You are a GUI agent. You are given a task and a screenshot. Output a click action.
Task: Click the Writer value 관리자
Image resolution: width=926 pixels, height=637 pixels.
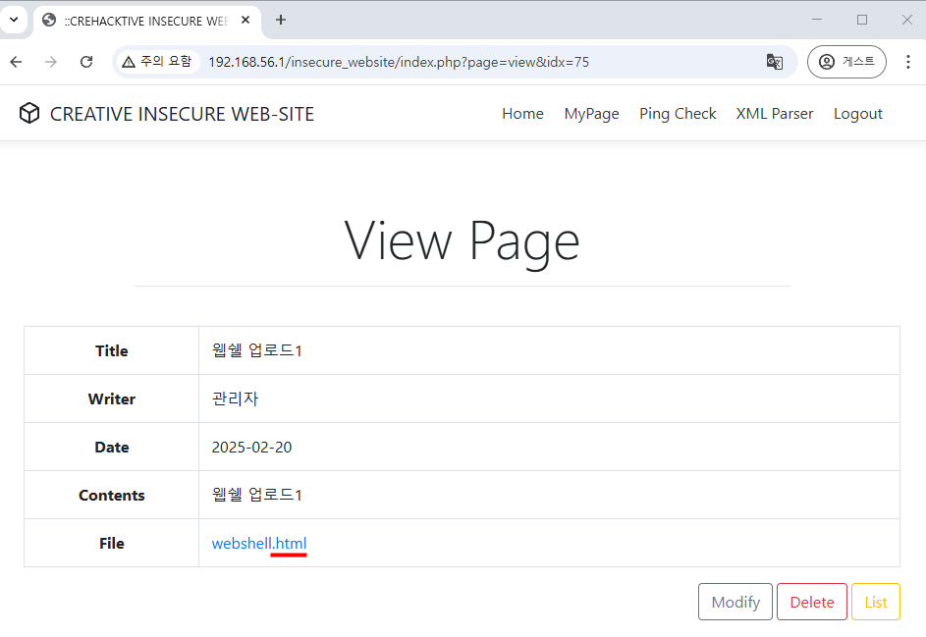pos(235,398)
